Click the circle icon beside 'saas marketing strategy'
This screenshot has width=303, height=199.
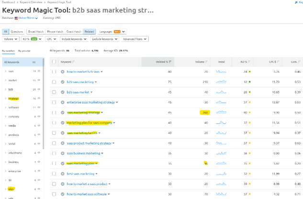pos(62,113)
